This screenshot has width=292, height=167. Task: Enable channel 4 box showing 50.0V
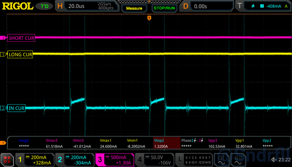(x=154, y=160)
